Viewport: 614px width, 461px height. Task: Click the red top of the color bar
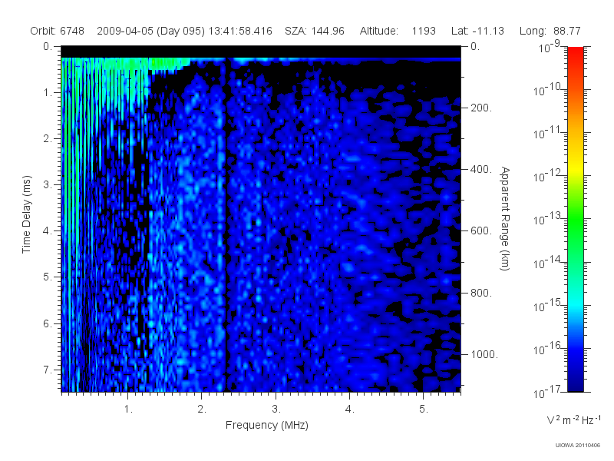(x=576, y=55)
